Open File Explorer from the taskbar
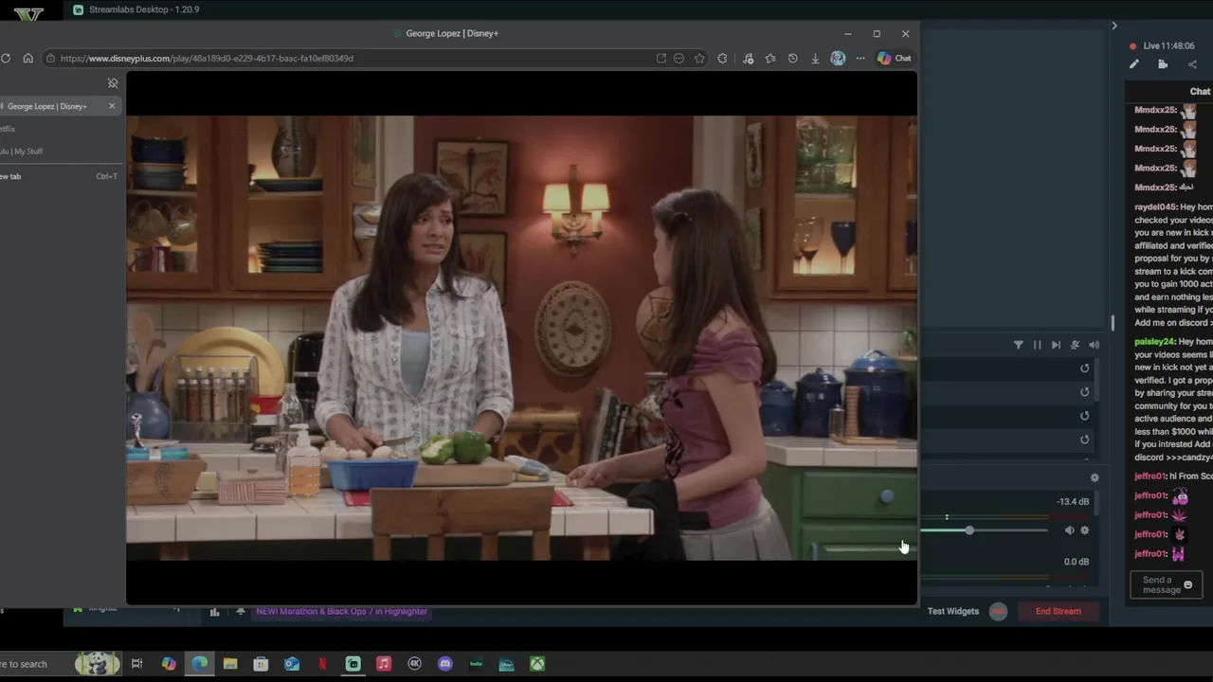This screenshot has width=1213, height=682. tap(230, 664)
